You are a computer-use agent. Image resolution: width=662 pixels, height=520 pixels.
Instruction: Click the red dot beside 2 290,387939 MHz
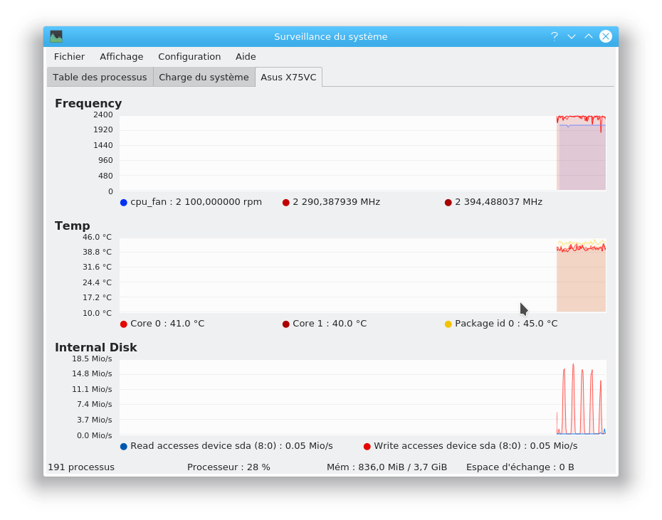click(x=286, y=203)
